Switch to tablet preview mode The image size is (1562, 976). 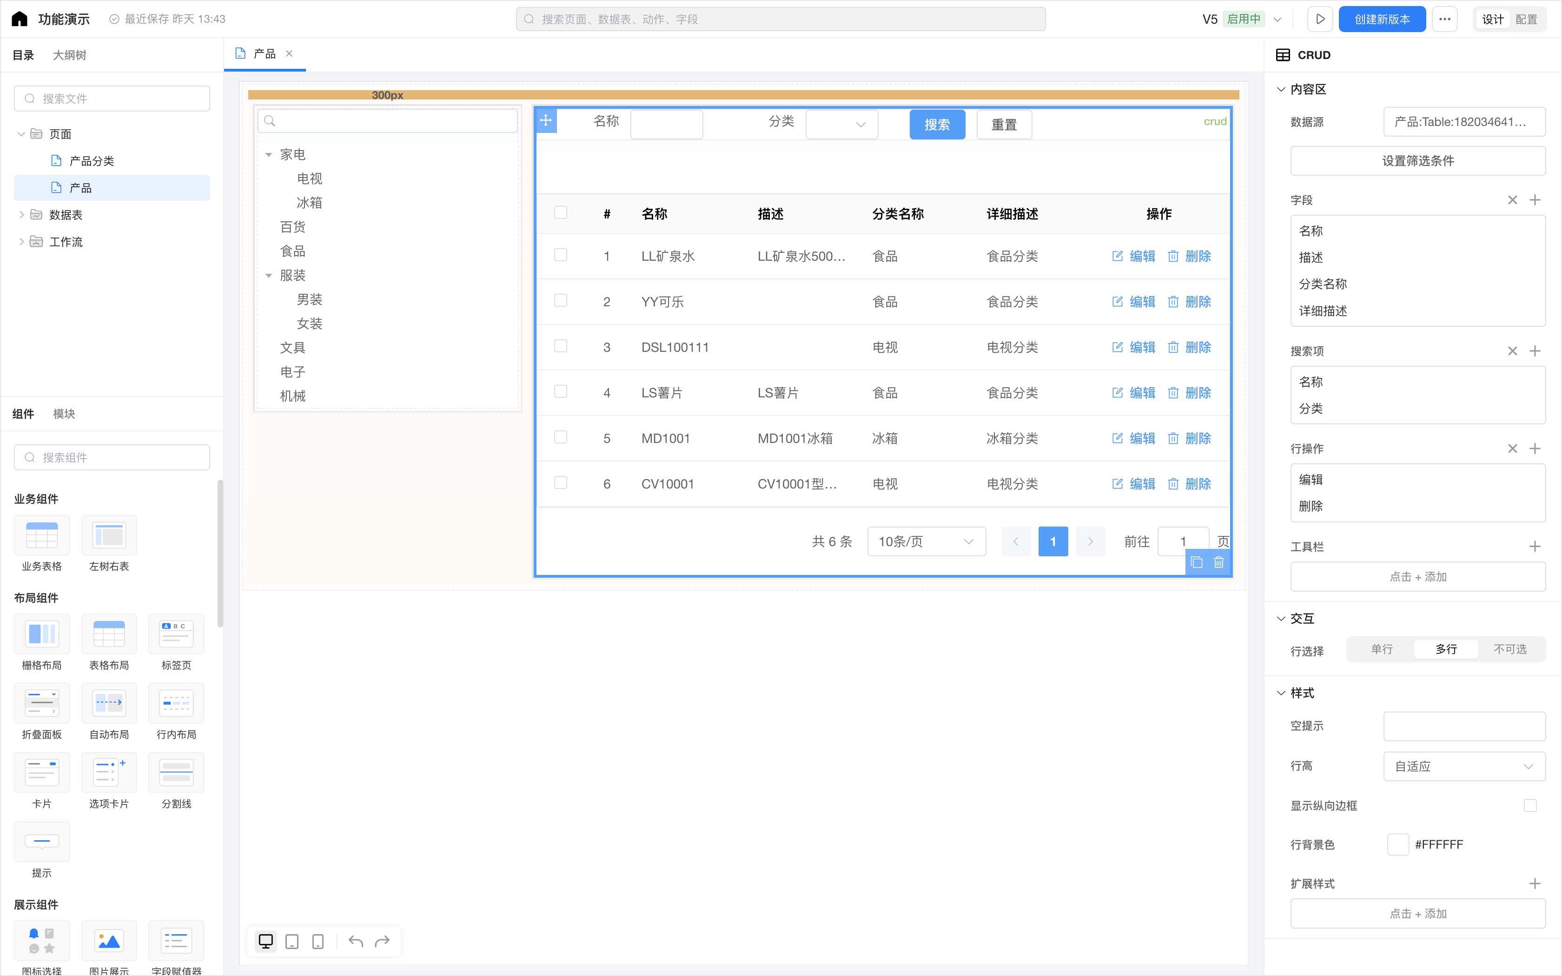tap(292, 941)
